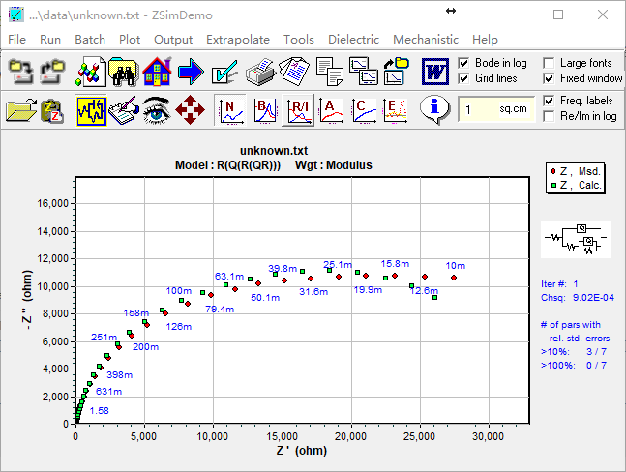Click the yellow waveform circuit icon
Screen dimensions: 626x472
[91, 110]
